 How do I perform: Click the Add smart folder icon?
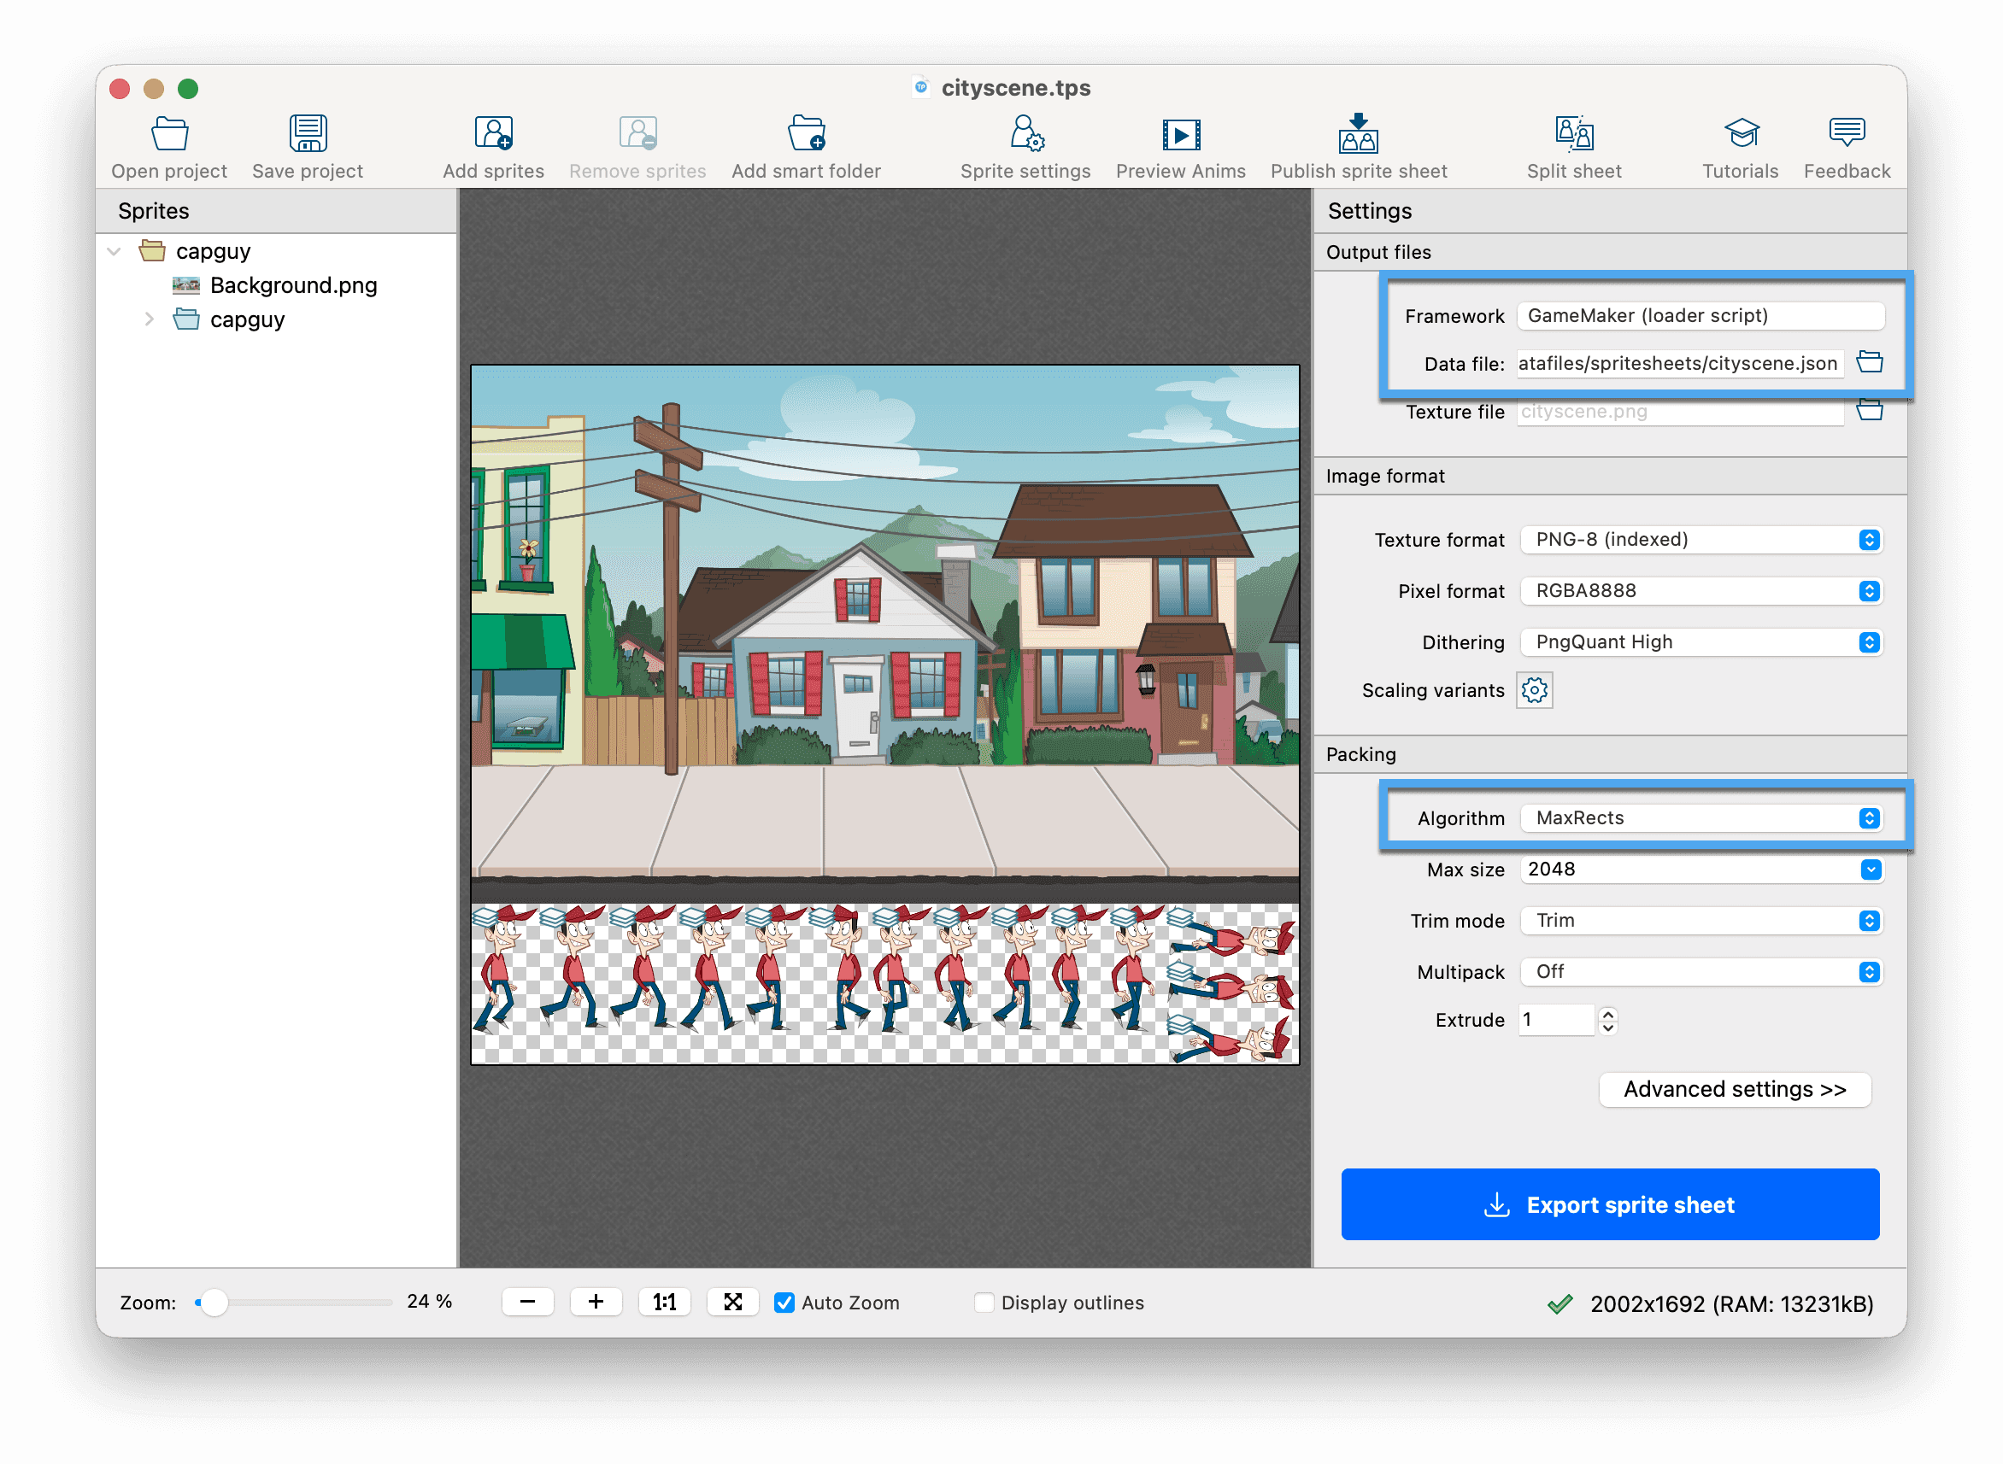[x=806, y=134]
